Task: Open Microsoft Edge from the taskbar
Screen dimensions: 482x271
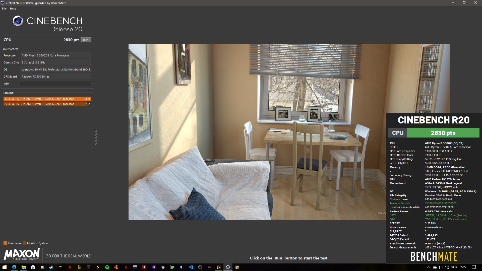Action: point(14,267)
